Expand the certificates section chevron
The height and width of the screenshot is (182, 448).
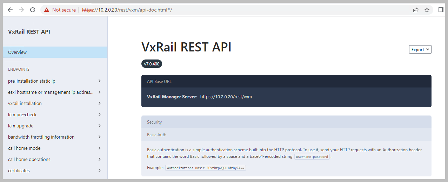(x=100, y=170)
